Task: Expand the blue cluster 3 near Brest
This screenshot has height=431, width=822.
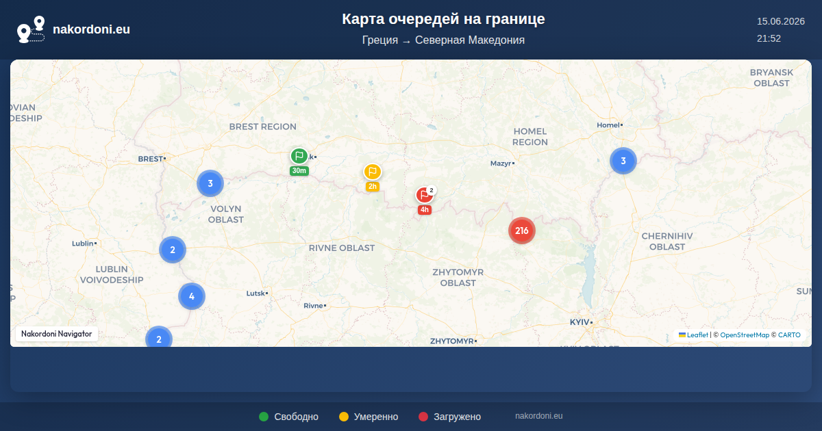Action: tap(210, 183)
